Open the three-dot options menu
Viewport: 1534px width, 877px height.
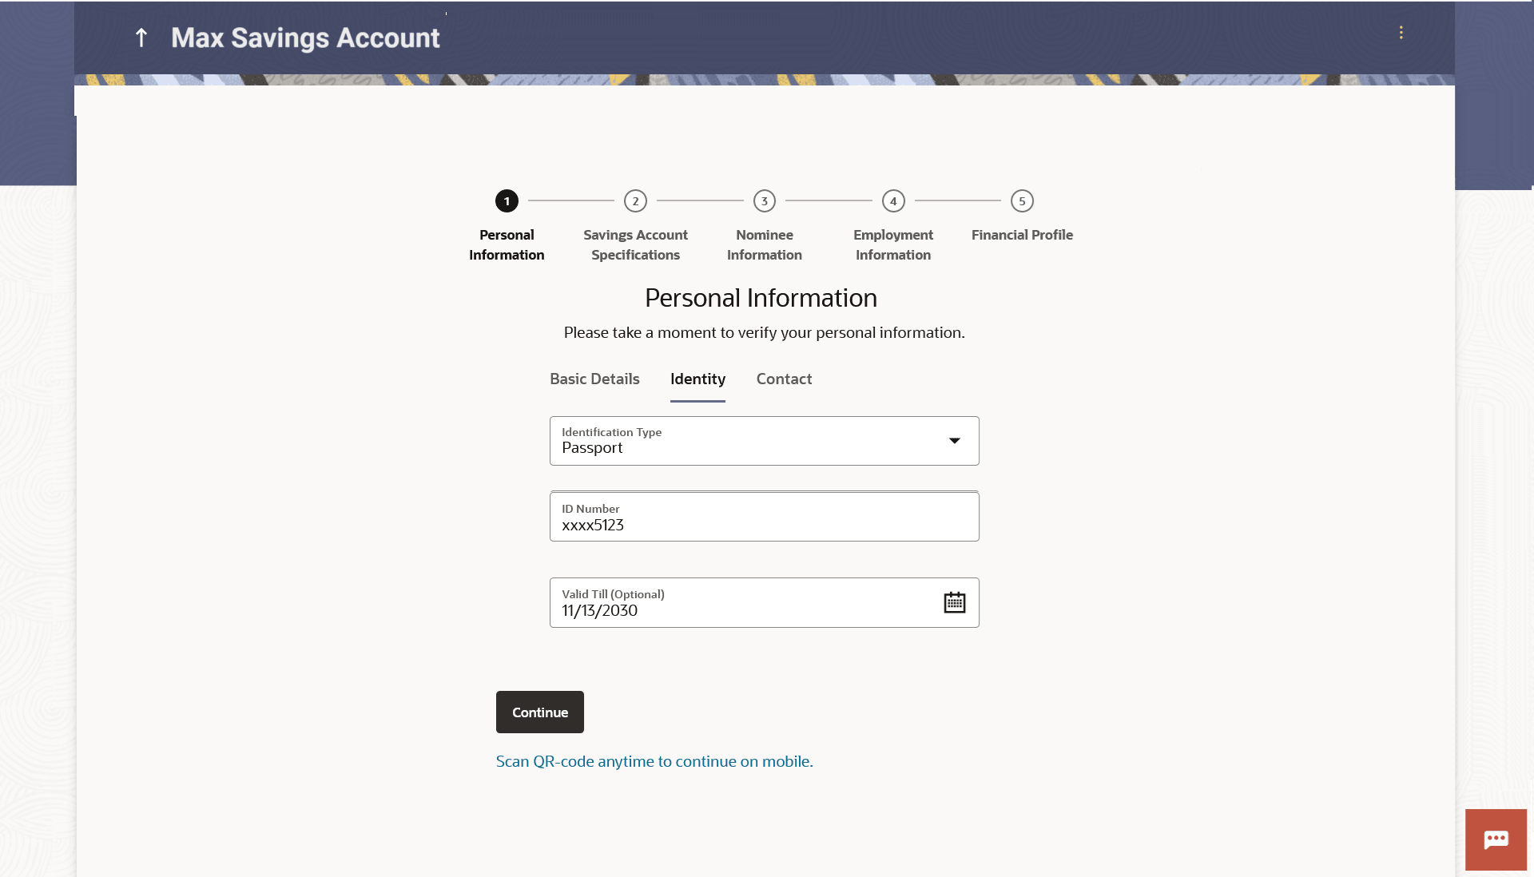1401,33
